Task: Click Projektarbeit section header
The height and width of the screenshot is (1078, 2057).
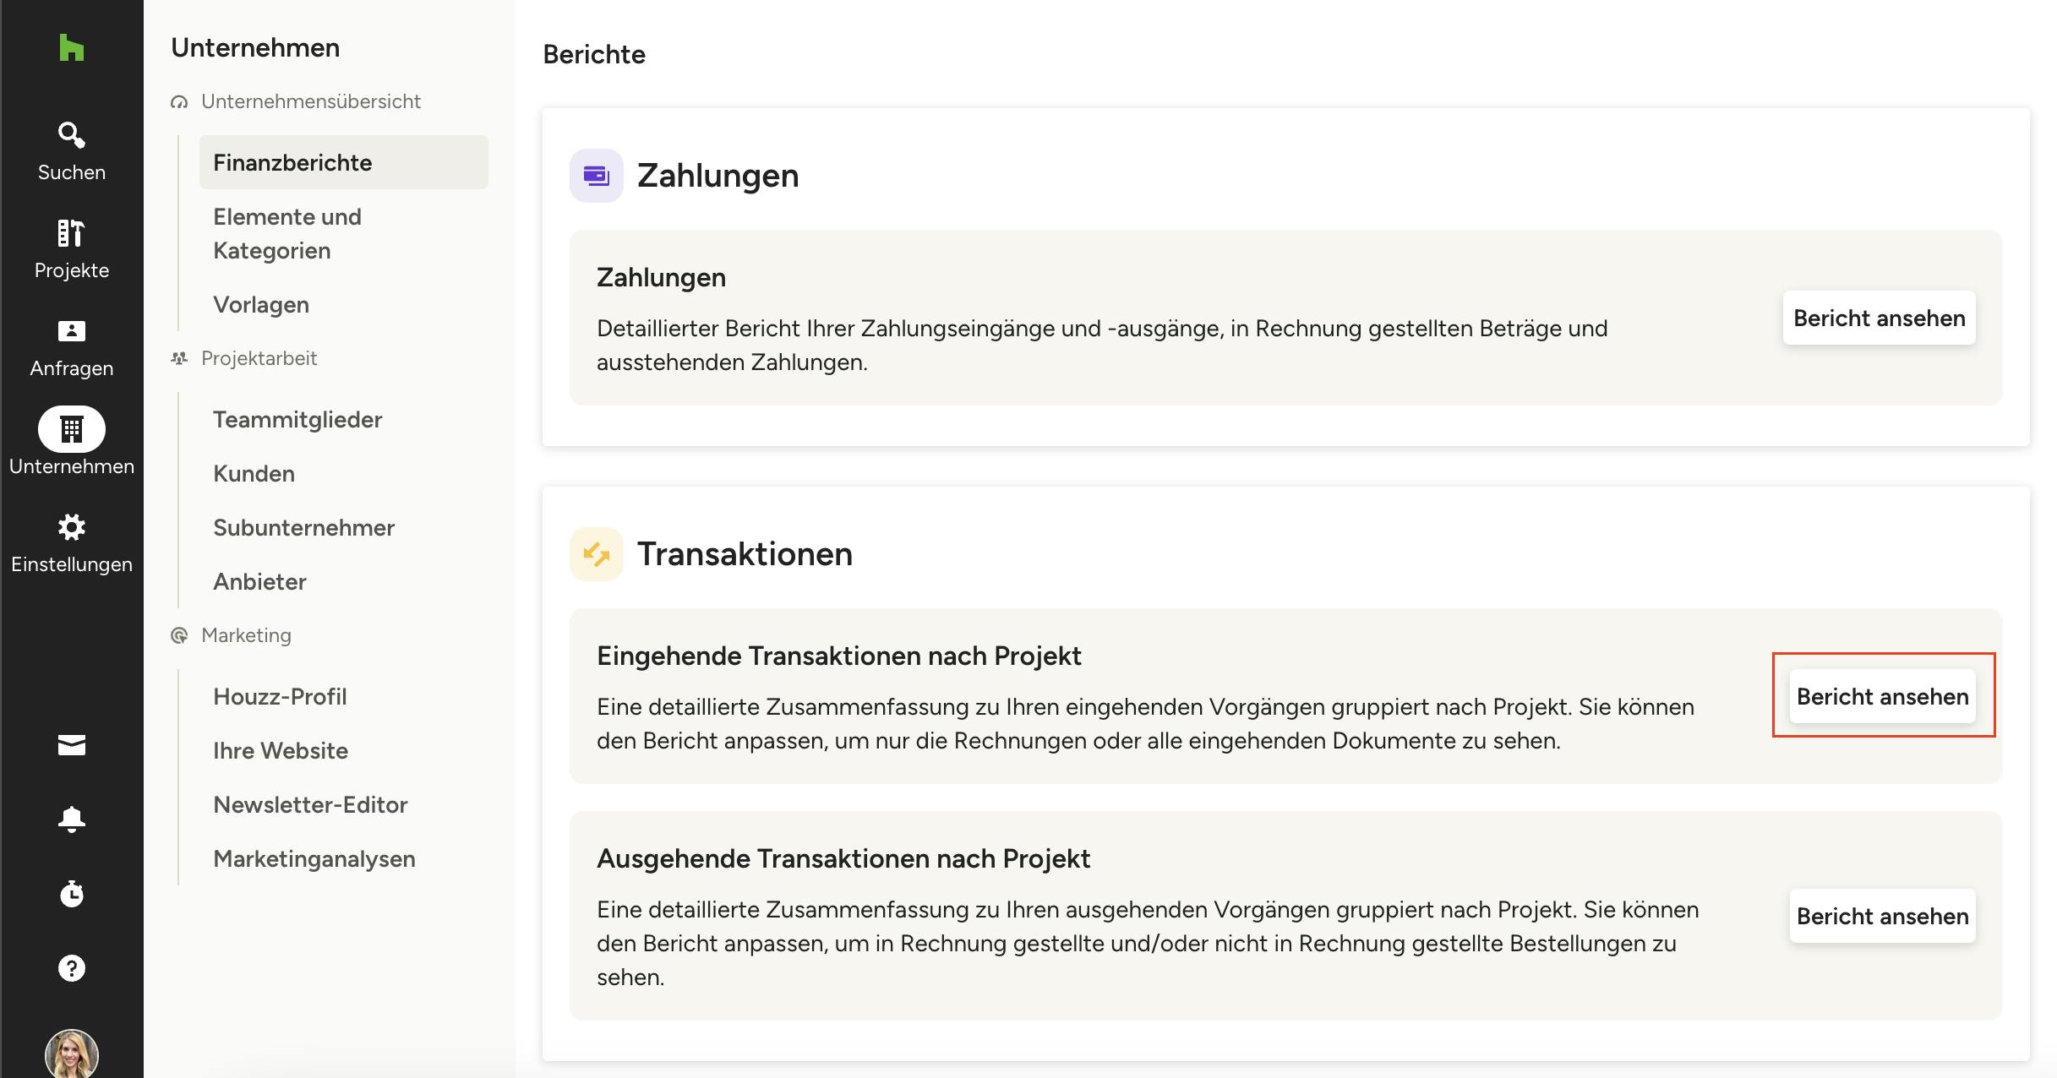Action: (259, 358)
